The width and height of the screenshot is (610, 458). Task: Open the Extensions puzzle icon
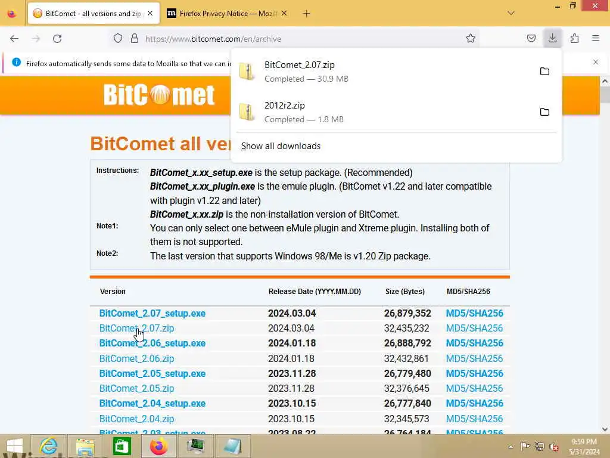[574, 39]
